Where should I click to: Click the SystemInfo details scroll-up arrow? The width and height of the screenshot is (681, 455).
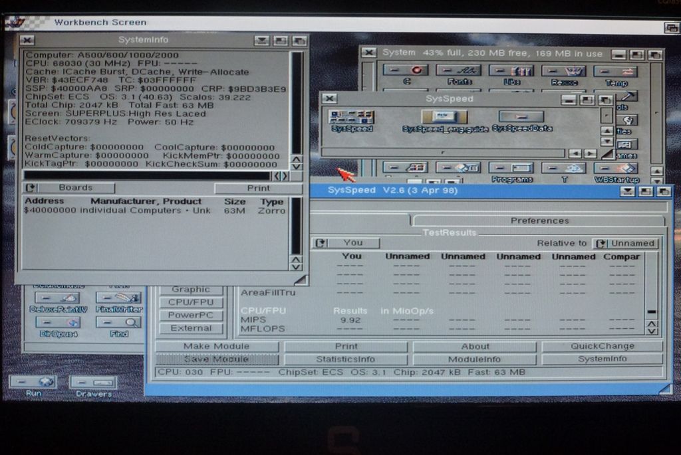[296, 159]
